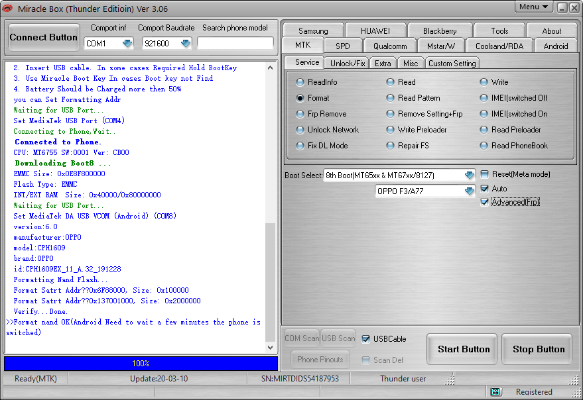Viewport: 583px width, 400px height.
Task: Click the Ready(MTK) status bar entry
Action: point(36,378)
